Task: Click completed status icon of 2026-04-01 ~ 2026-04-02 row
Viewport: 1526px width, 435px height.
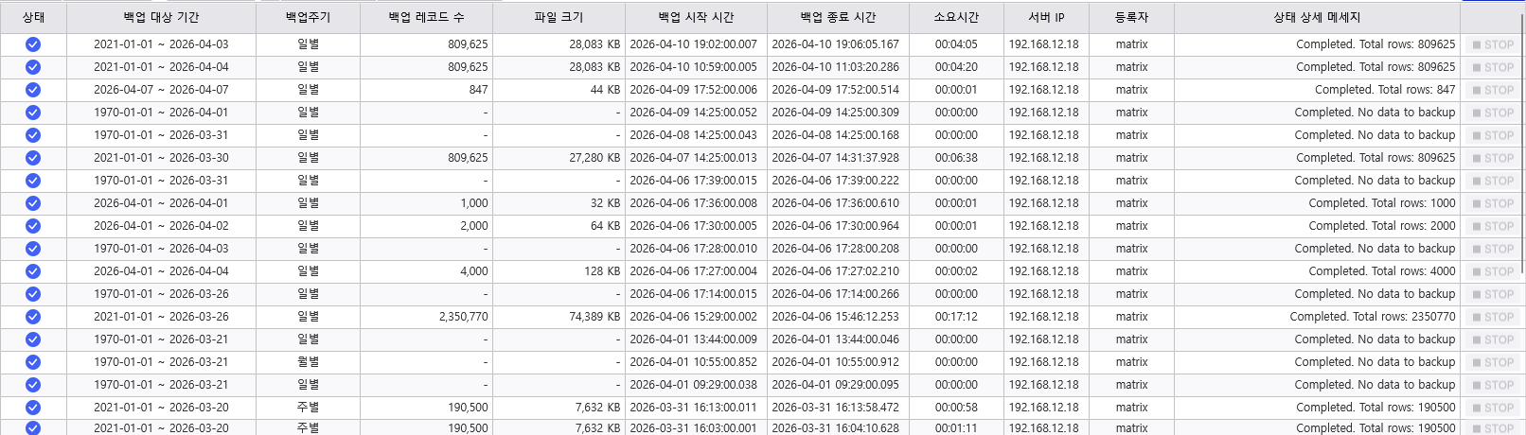Action: point(33,226)
